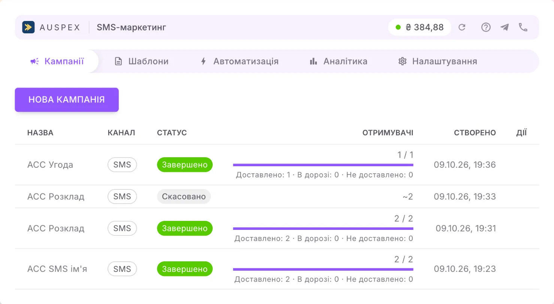Click SMS badge of ACC SMS ім'я
This screenshot has width=554, height=304.
point(122,269)
